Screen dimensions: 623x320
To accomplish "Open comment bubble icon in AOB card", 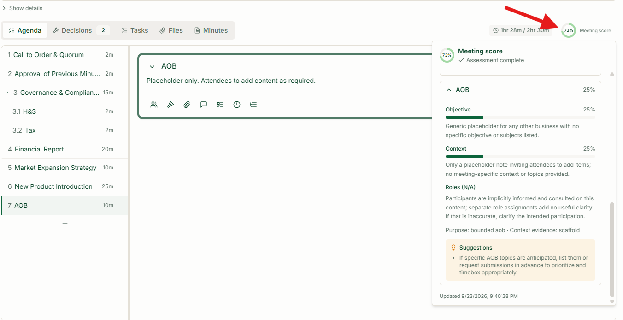I will (204, 105).
